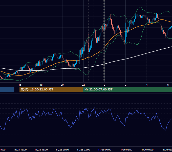This screenshot has width=172, height=152.
Task: Click the 4 hour label on upper axis
Action: point(147,85)
